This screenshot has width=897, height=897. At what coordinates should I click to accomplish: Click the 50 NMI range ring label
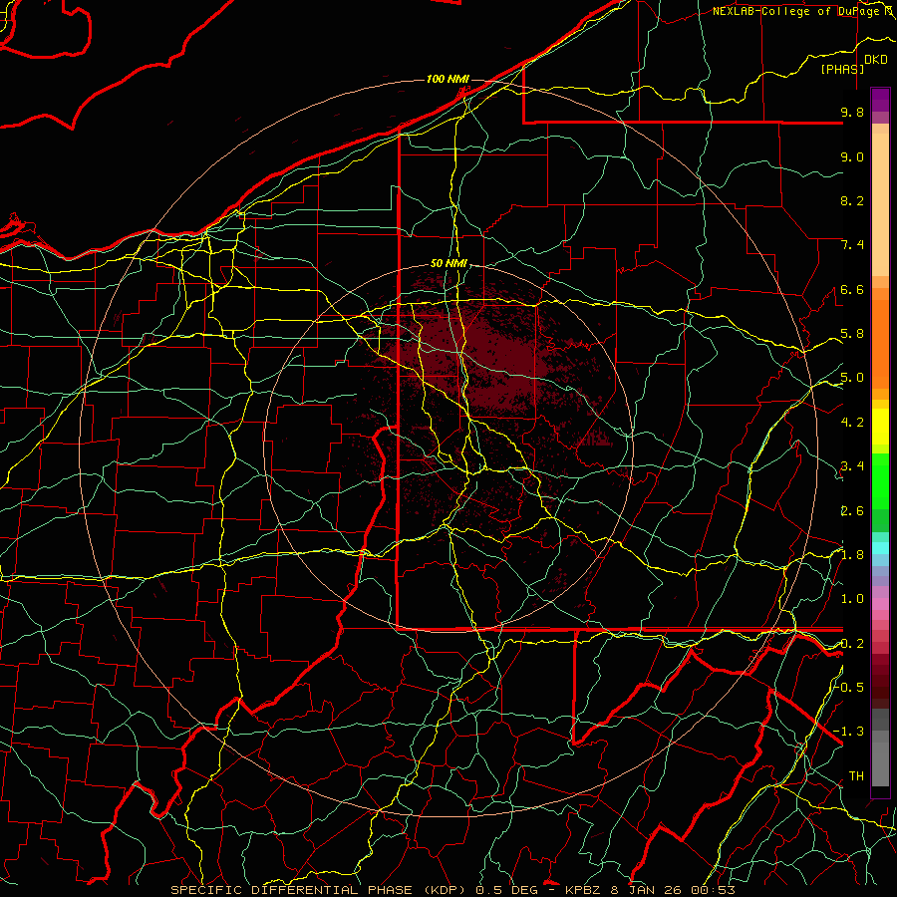(449, 264)
